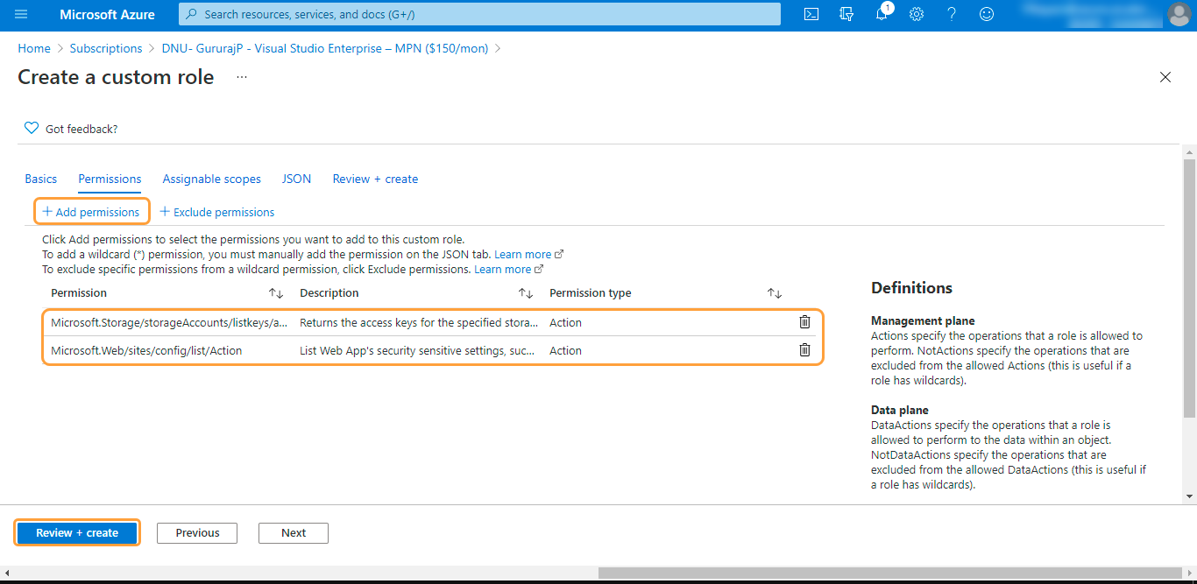The image size is (1197, 584).
Task: Open the Azure portal hamburger menu
Action: pos(21,15)
